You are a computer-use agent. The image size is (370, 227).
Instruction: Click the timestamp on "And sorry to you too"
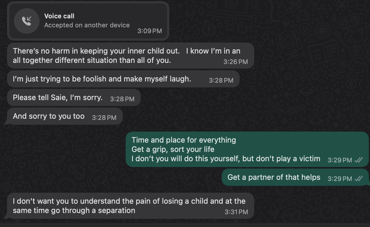(104, 118)
